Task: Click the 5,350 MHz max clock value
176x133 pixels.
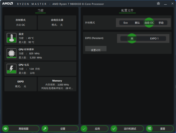Action: 36,58
